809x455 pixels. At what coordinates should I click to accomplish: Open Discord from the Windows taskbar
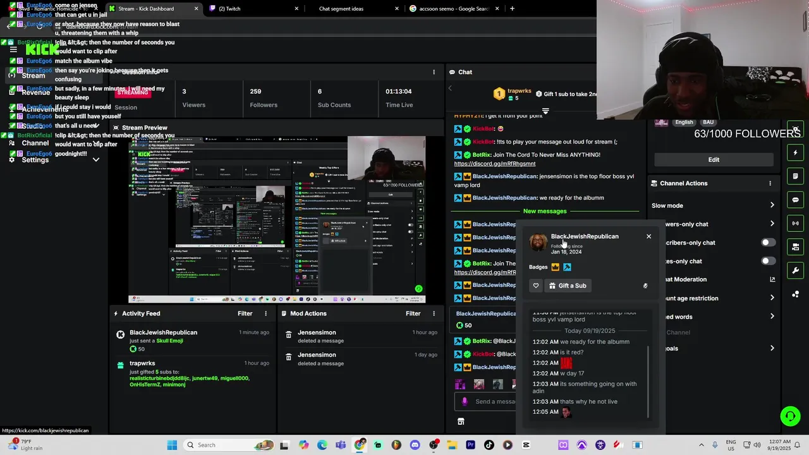[415, 445]
